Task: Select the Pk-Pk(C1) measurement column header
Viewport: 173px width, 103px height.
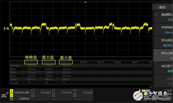Action: click(31, 62)
